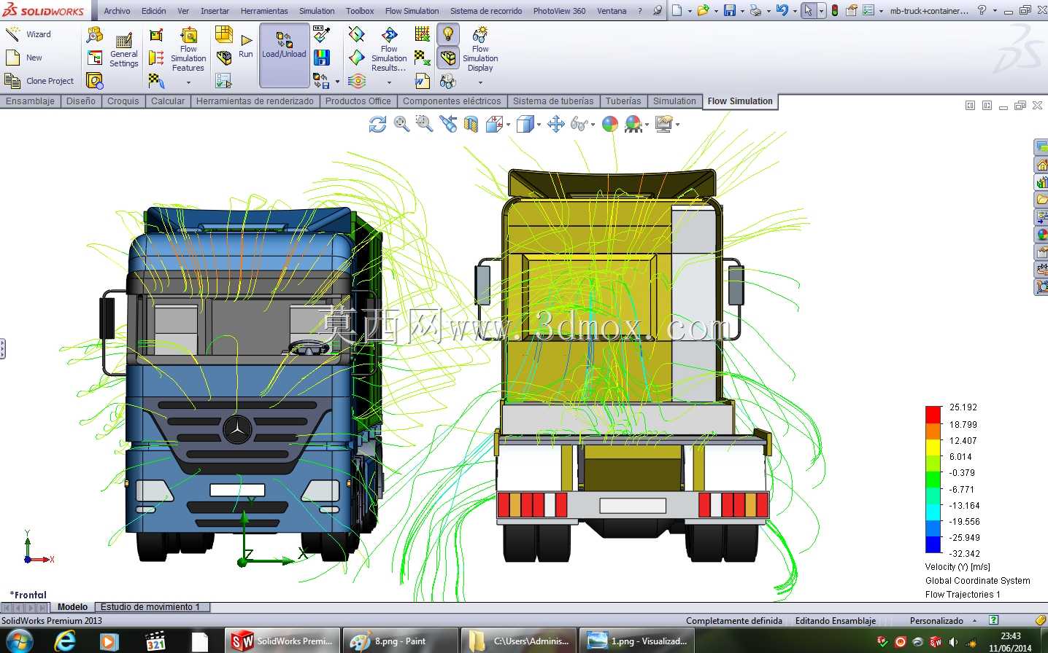Expand the apply scene dropdown arrow
The width and height of the screenshot is (1048, 653).
647,125
